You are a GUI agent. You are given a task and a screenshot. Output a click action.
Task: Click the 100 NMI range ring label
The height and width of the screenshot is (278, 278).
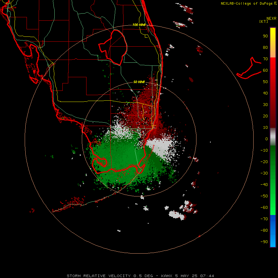click(x=139, y=25)
